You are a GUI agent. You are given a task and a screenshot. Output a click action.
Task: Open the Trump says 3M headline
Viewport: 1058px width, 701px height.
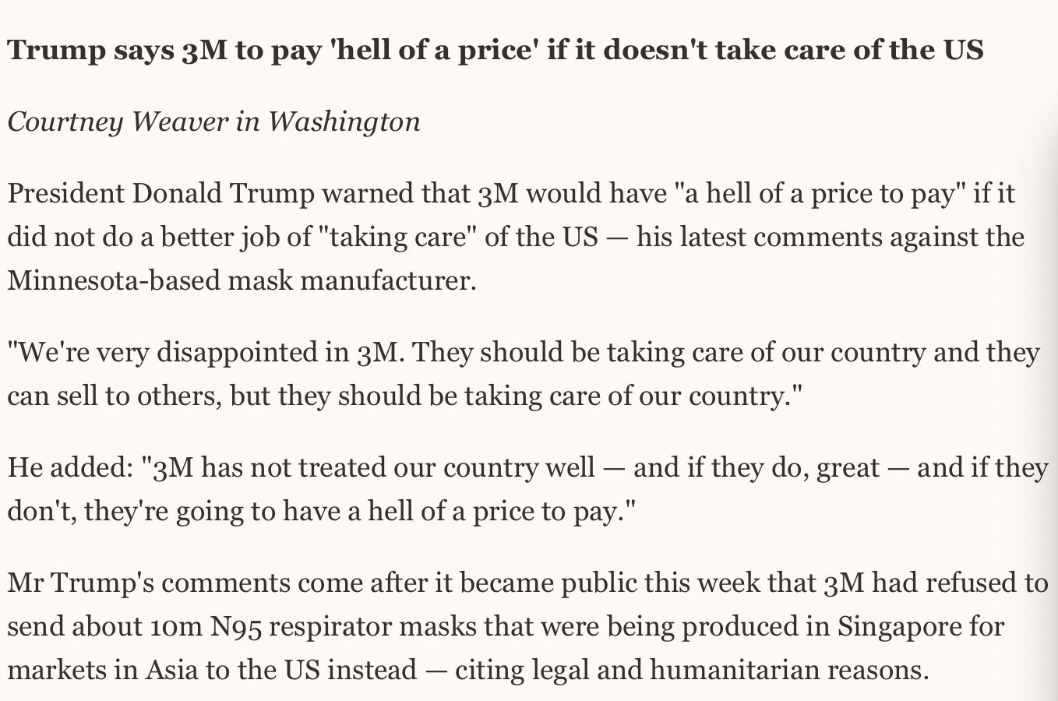point(495,50)
